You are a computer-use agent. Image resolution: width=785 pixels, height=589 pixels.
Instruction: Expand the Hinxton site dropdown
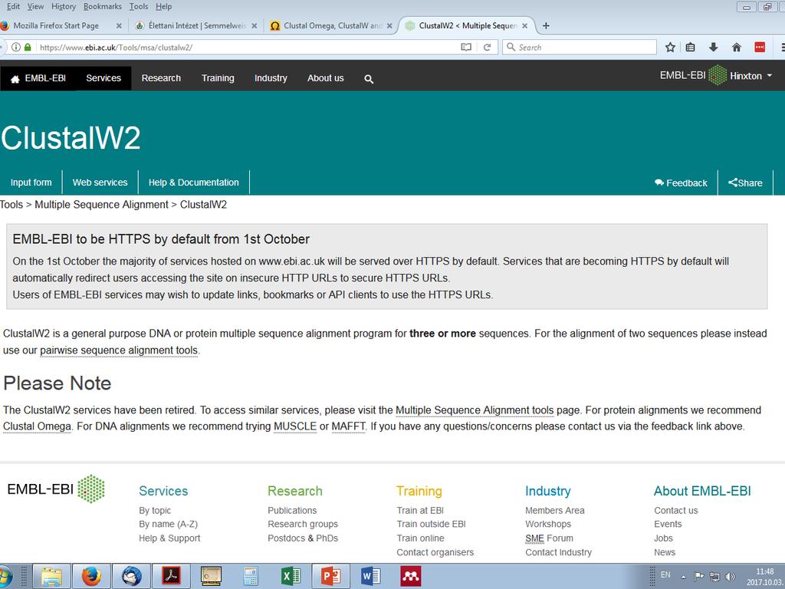tap(751, 76)
